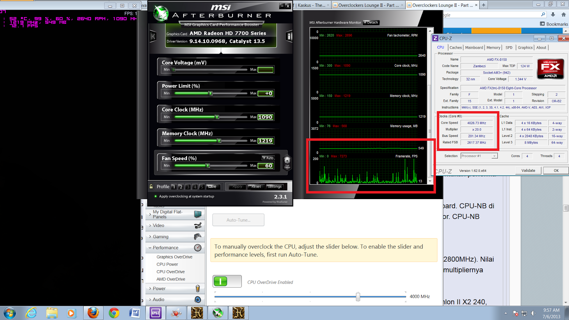Detach the Afterburner Hardware Monitor
This screenshot has height=320, width=569.
pyautogui.click(x=371, y=22)
